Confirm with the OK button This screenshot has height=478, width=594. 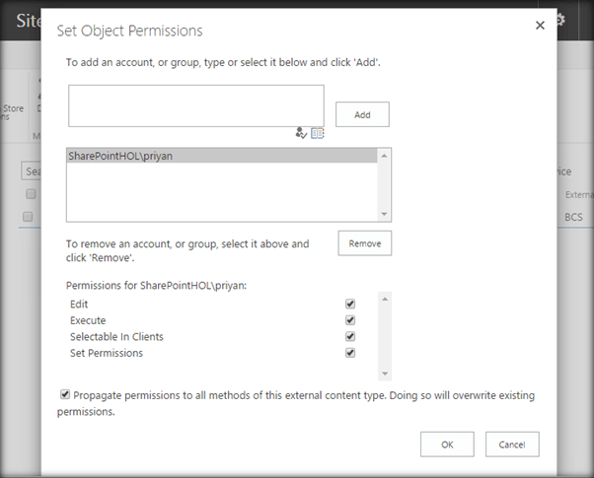pos(447,444)
